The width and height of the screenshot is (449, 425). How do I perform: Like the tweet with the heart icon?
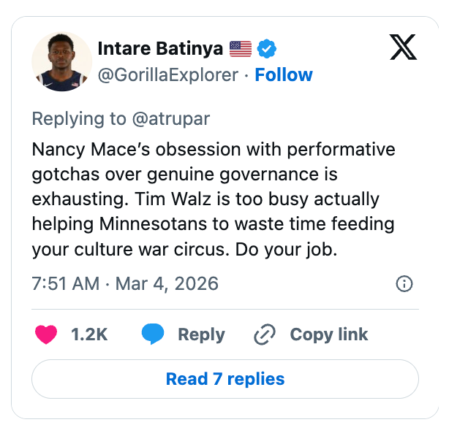pos(46,334)
